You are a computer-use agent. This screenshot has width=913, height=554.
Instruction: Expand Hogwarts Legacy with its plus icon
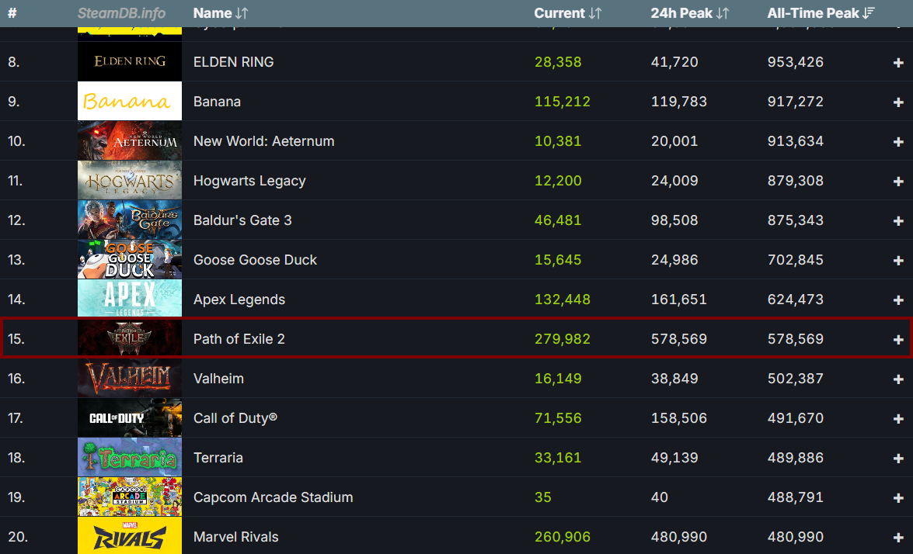(x=898, y=182)
